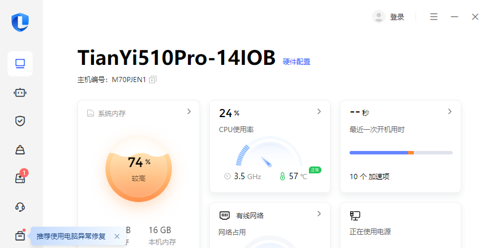Click the customer service headset icon
Image resolution: width=494 pixels, height=248 pixels.
(20, 207)
